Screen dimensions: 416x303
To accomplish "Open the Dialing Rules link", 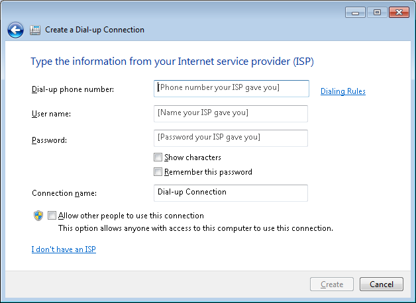I will 342,91.
